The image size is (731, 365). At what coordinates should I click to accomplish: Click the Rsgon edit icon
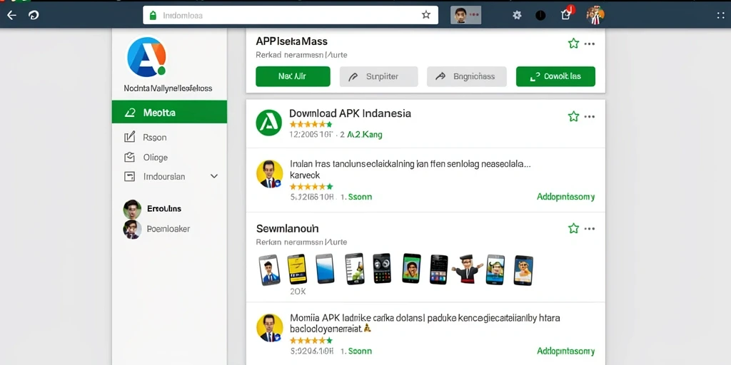(x=130, y=137)
